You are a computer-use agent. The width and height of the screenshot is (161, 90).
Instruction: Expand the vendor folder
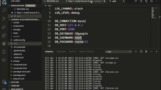16,36
